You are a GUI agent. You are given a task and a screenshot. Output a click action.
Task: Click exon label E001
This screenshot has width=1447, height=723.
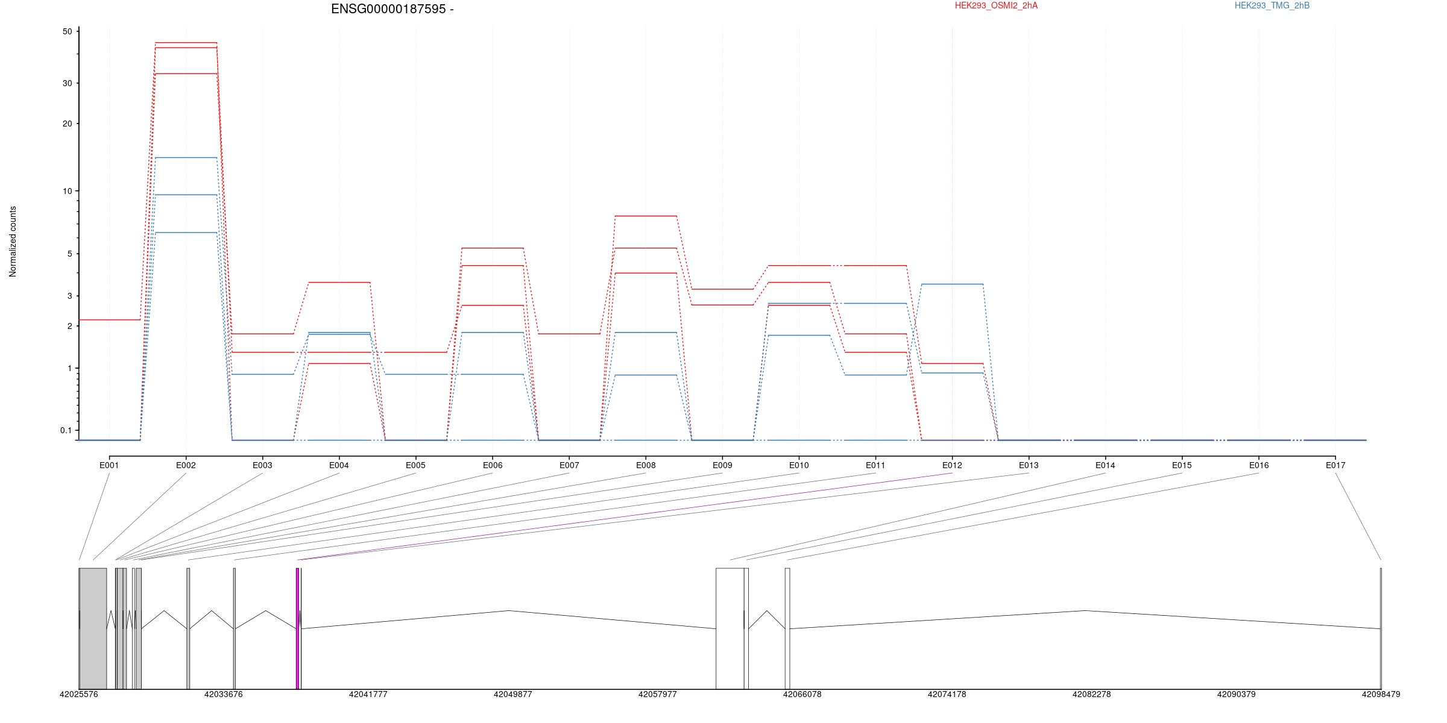pos(109,465)
